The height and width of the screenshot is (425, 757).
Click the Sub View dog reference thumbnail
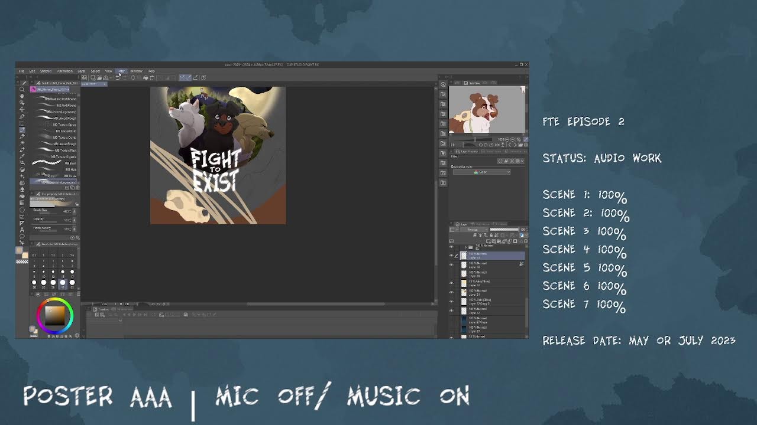tap(487, 110)
